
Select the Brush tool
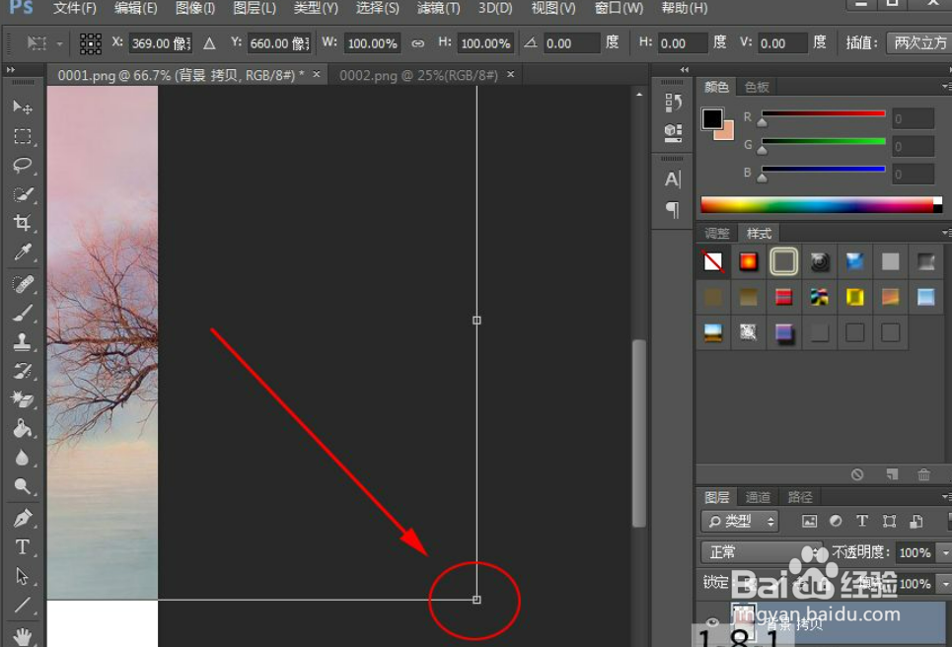pos(23,314)
